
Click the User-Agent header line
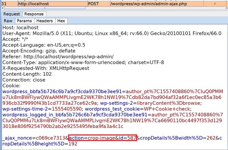tap(112, 33)
